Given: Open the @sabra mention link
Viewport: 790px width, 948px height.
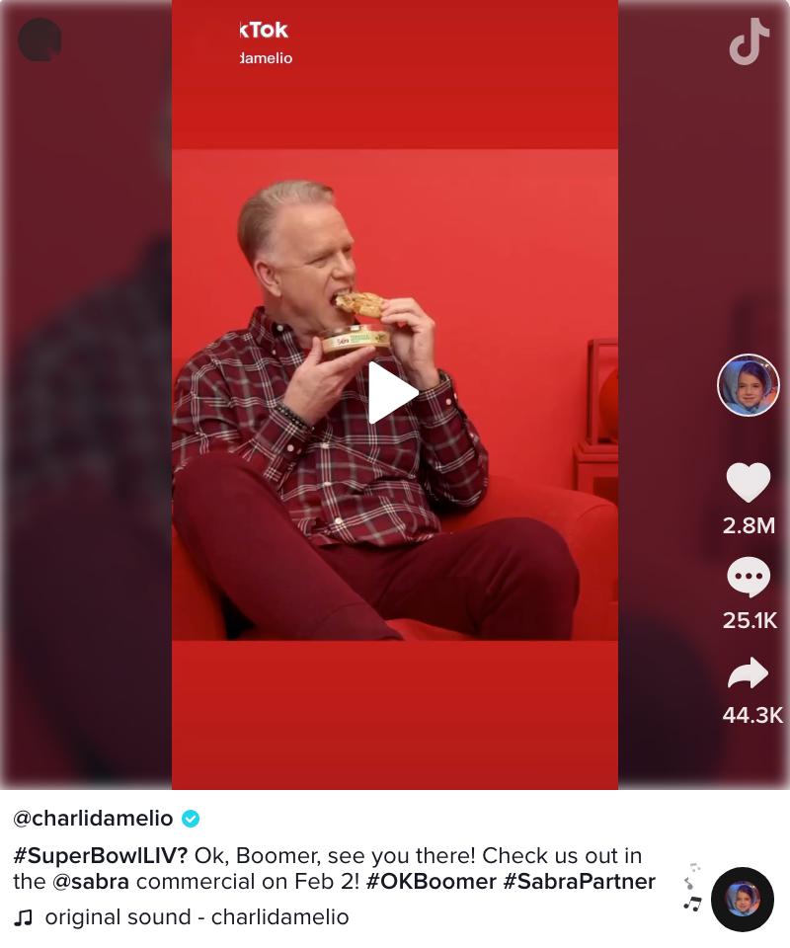Looking at the screenshot, I should 91,882.
